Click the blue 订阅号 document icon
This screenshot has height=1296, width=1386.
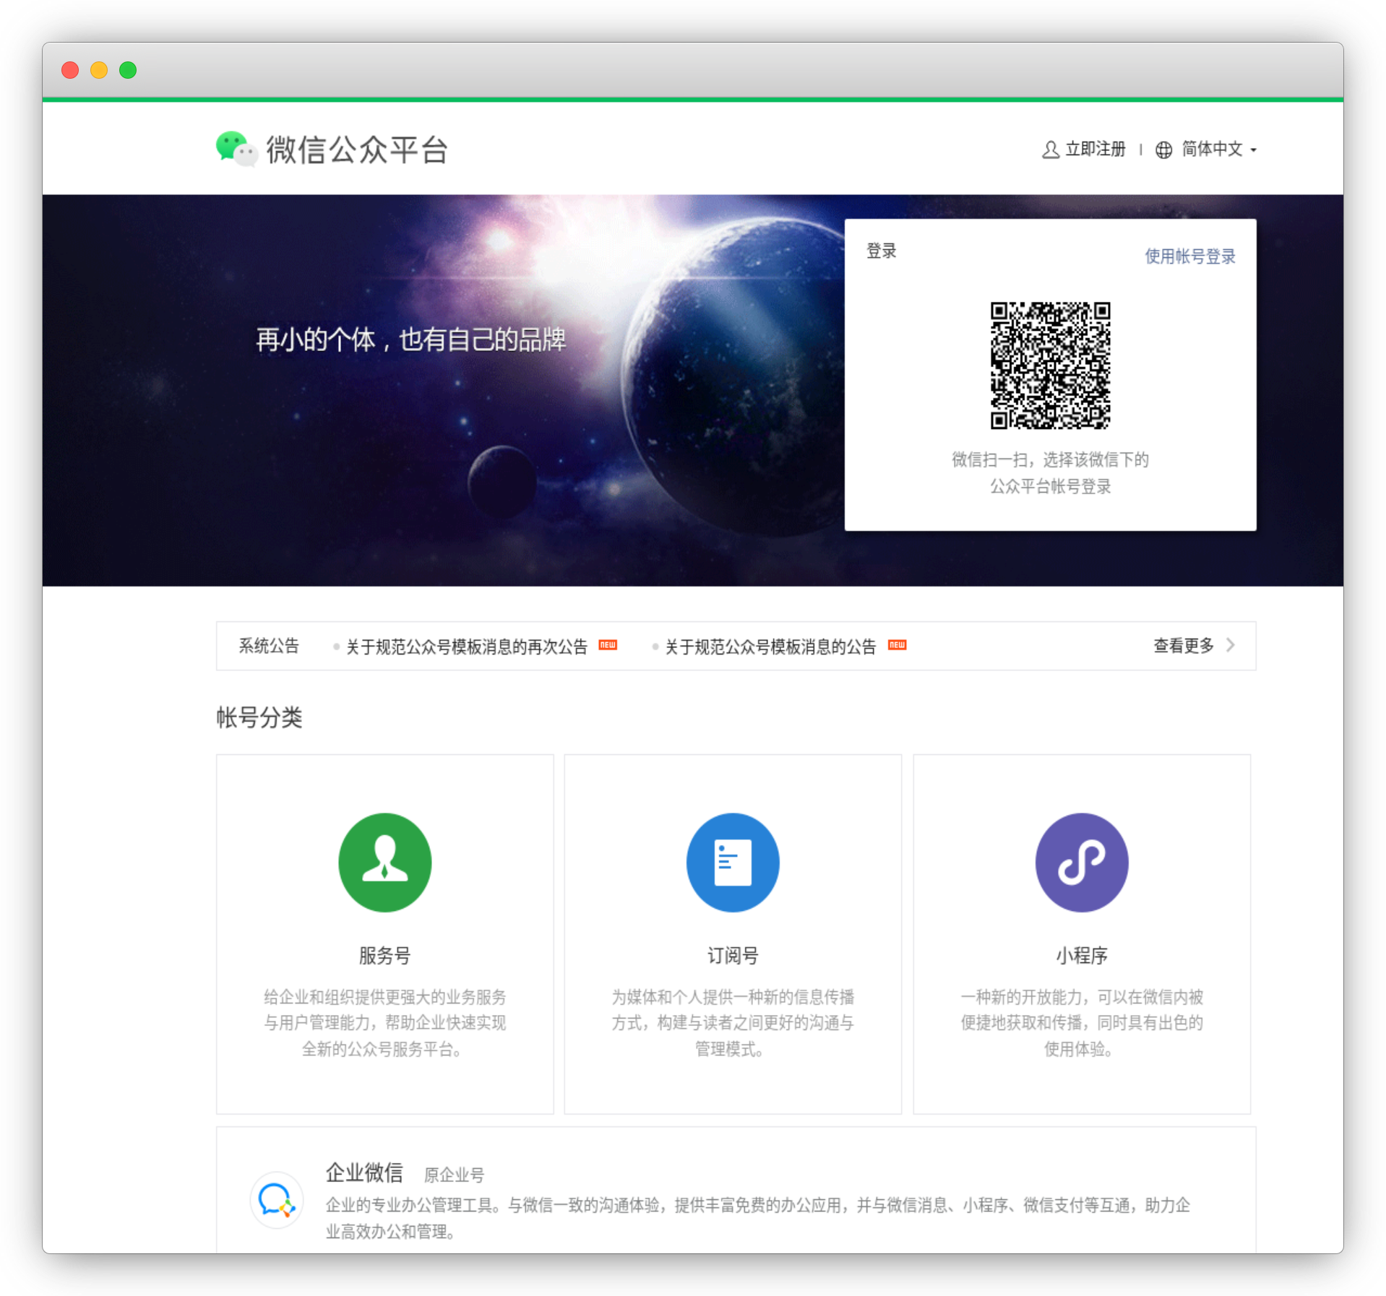733,862
